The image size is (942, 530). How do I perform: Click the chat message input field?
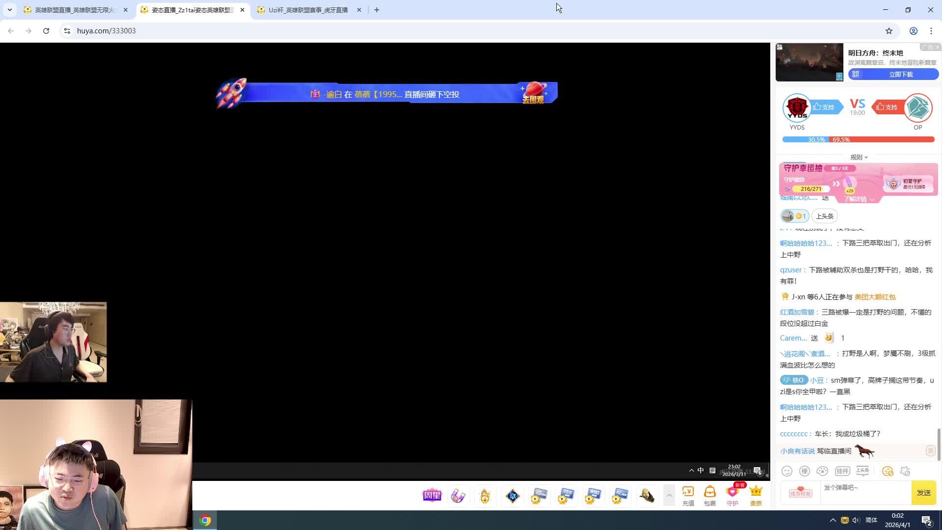865,493
